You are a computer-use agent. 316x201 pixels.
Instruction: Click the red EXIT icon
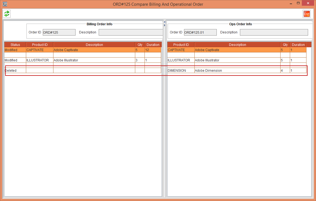pyautogui.click(x=306, y=14)
